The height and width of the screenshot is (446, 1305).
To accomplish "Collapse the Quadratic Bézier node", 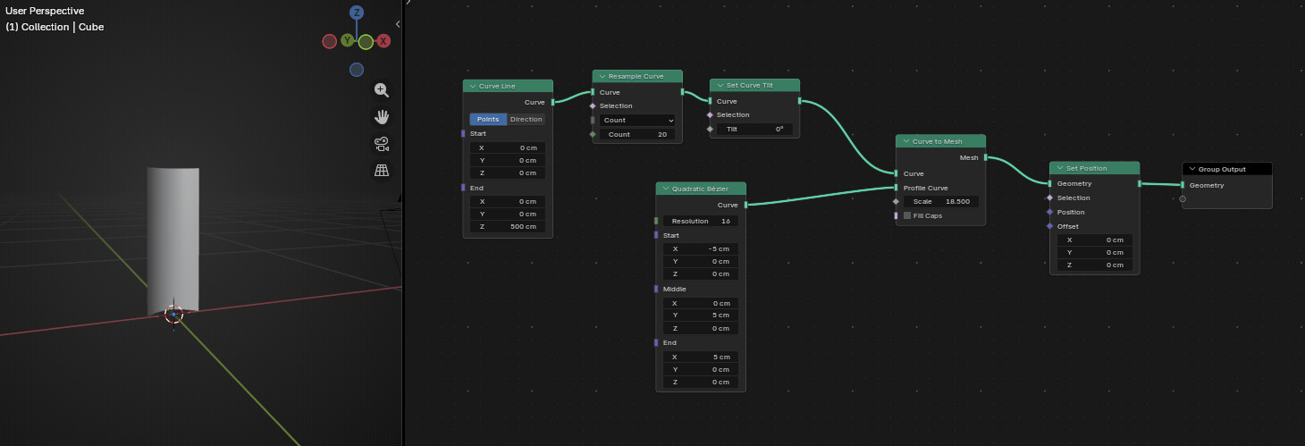I will coord(666,189).
